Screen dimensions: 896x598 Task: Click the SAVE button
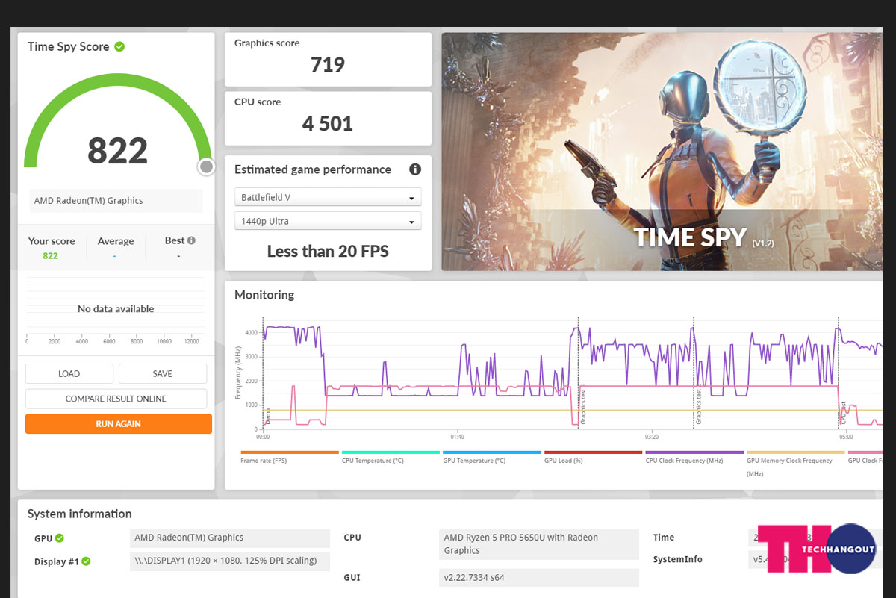(x=163, y=374)
